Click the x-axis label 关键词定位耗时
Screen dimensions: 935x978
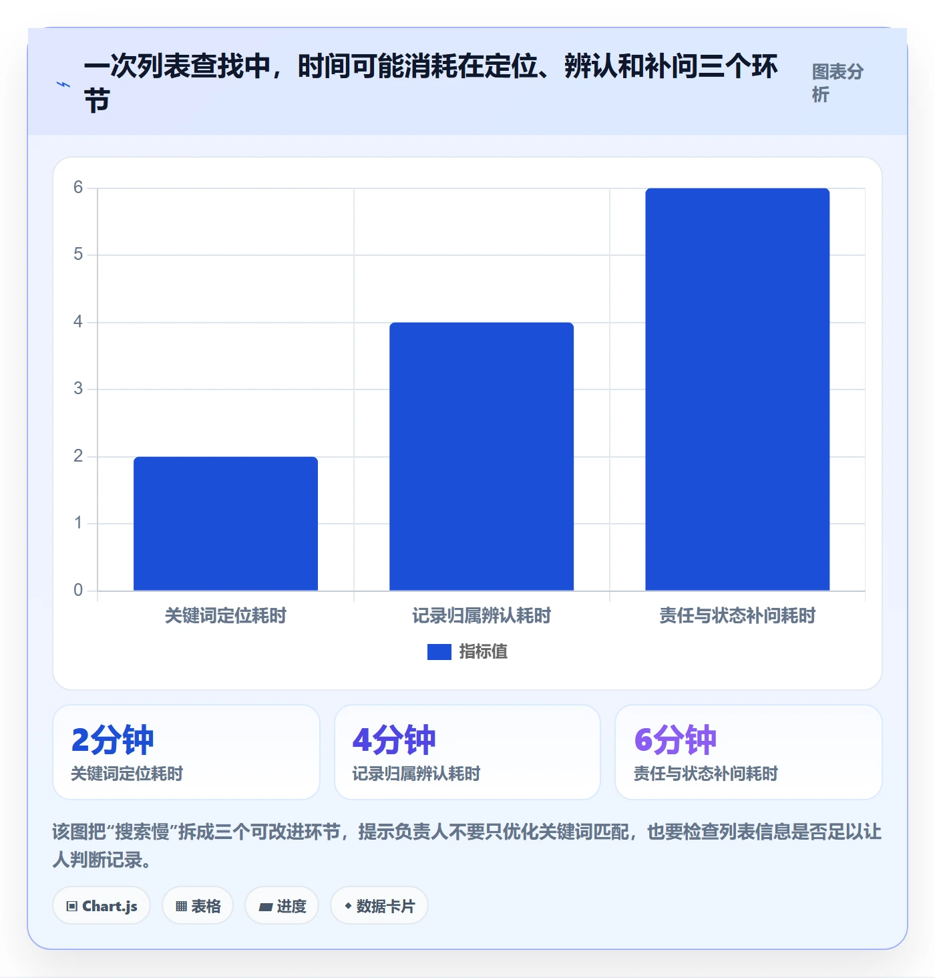coord(226,615)
